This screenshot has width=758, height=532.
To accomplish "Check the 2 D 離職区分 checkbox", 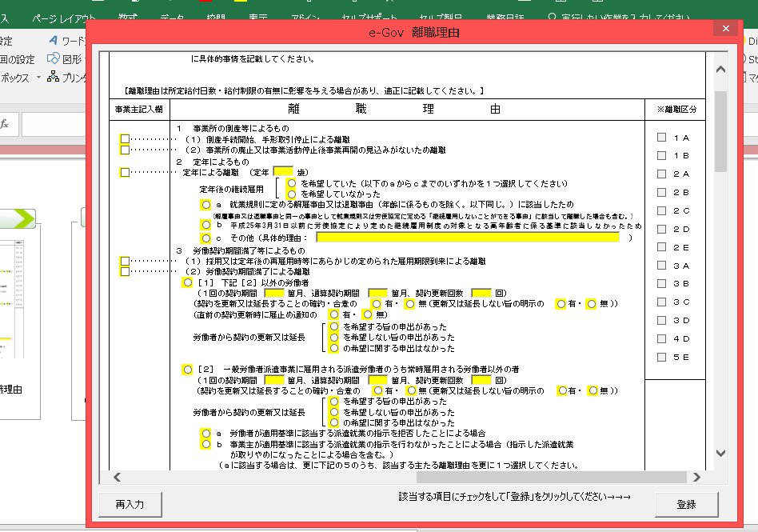I will [662, 230].
